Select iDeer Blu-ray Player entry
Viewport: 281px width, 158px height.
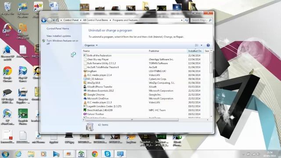coord(98,60)
